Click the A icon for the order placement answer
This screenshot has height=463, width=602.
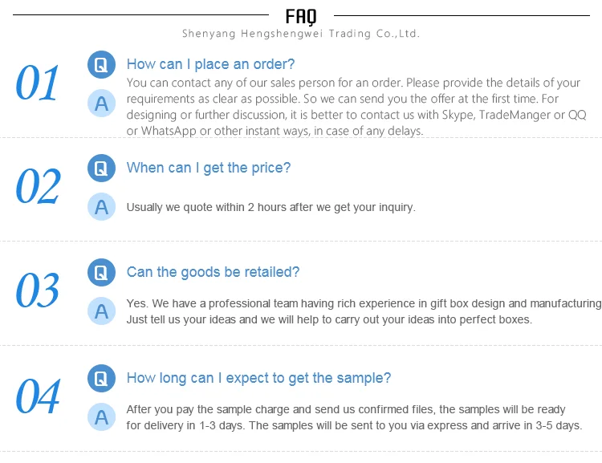click(x=101, y=104)
